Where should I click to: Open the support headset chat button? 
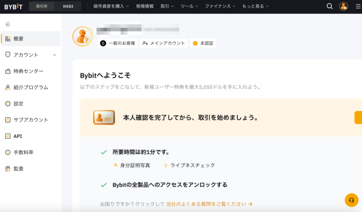[x=351, y=200]
